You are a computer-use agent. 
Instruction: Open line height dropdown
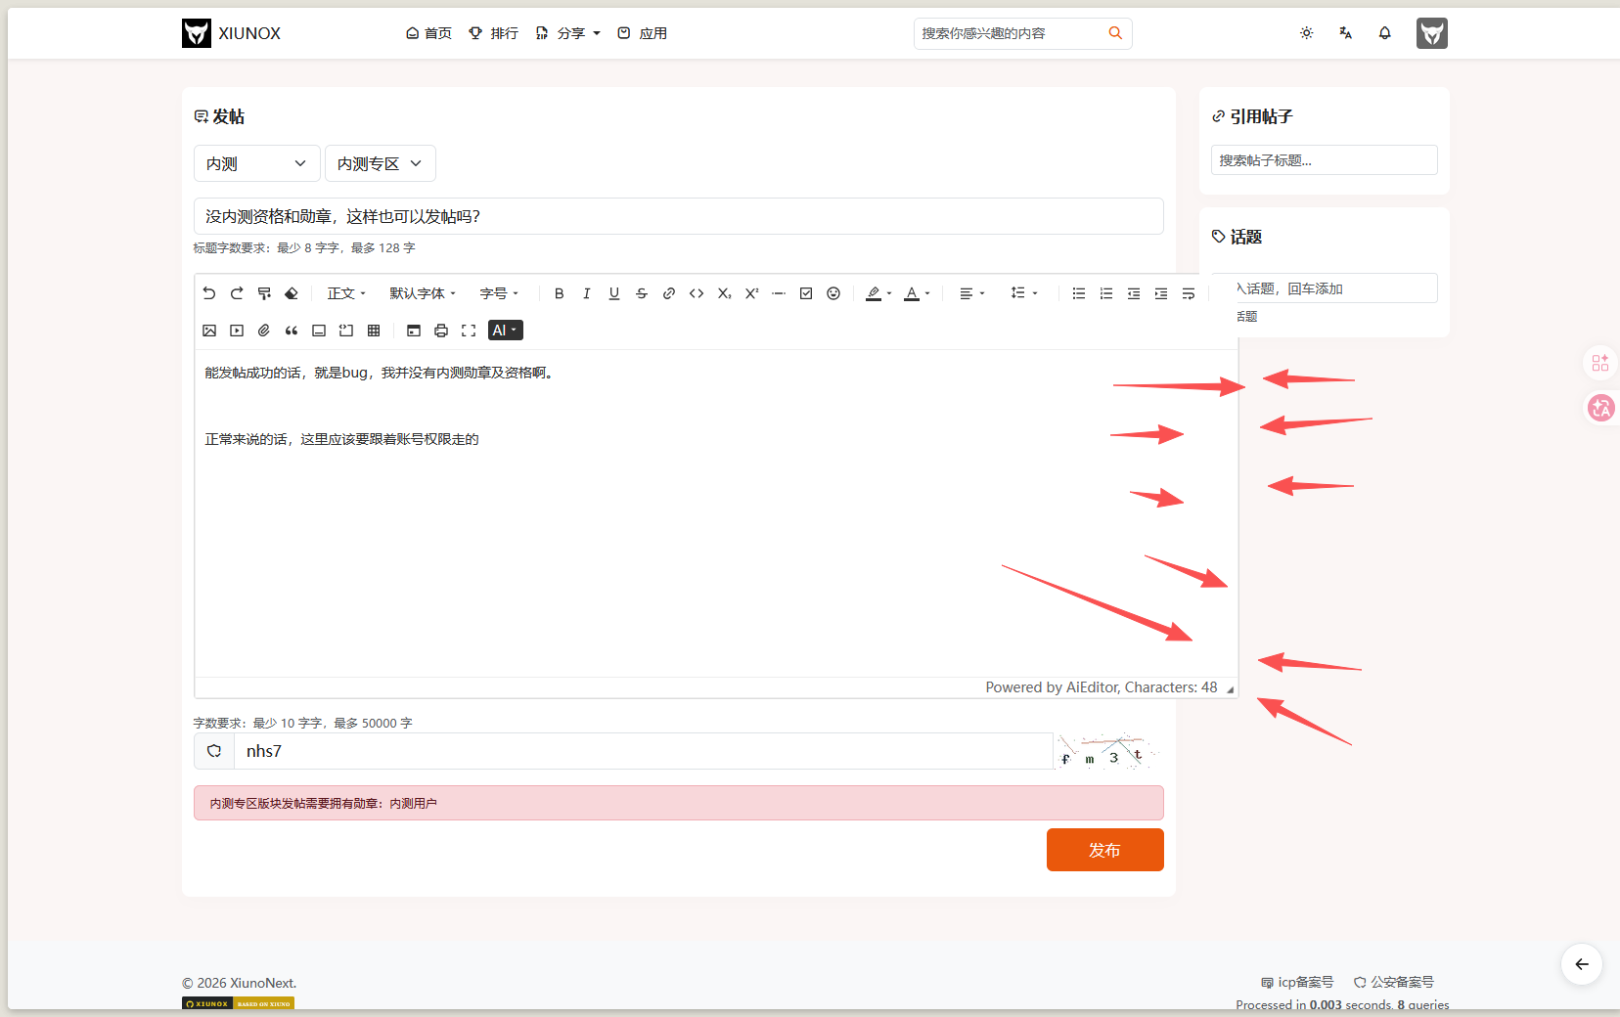1024,293
